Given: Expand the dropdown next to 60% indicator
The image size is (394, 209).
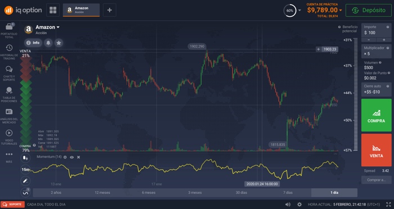Looking at the screenshot, I should click(299, 10).
